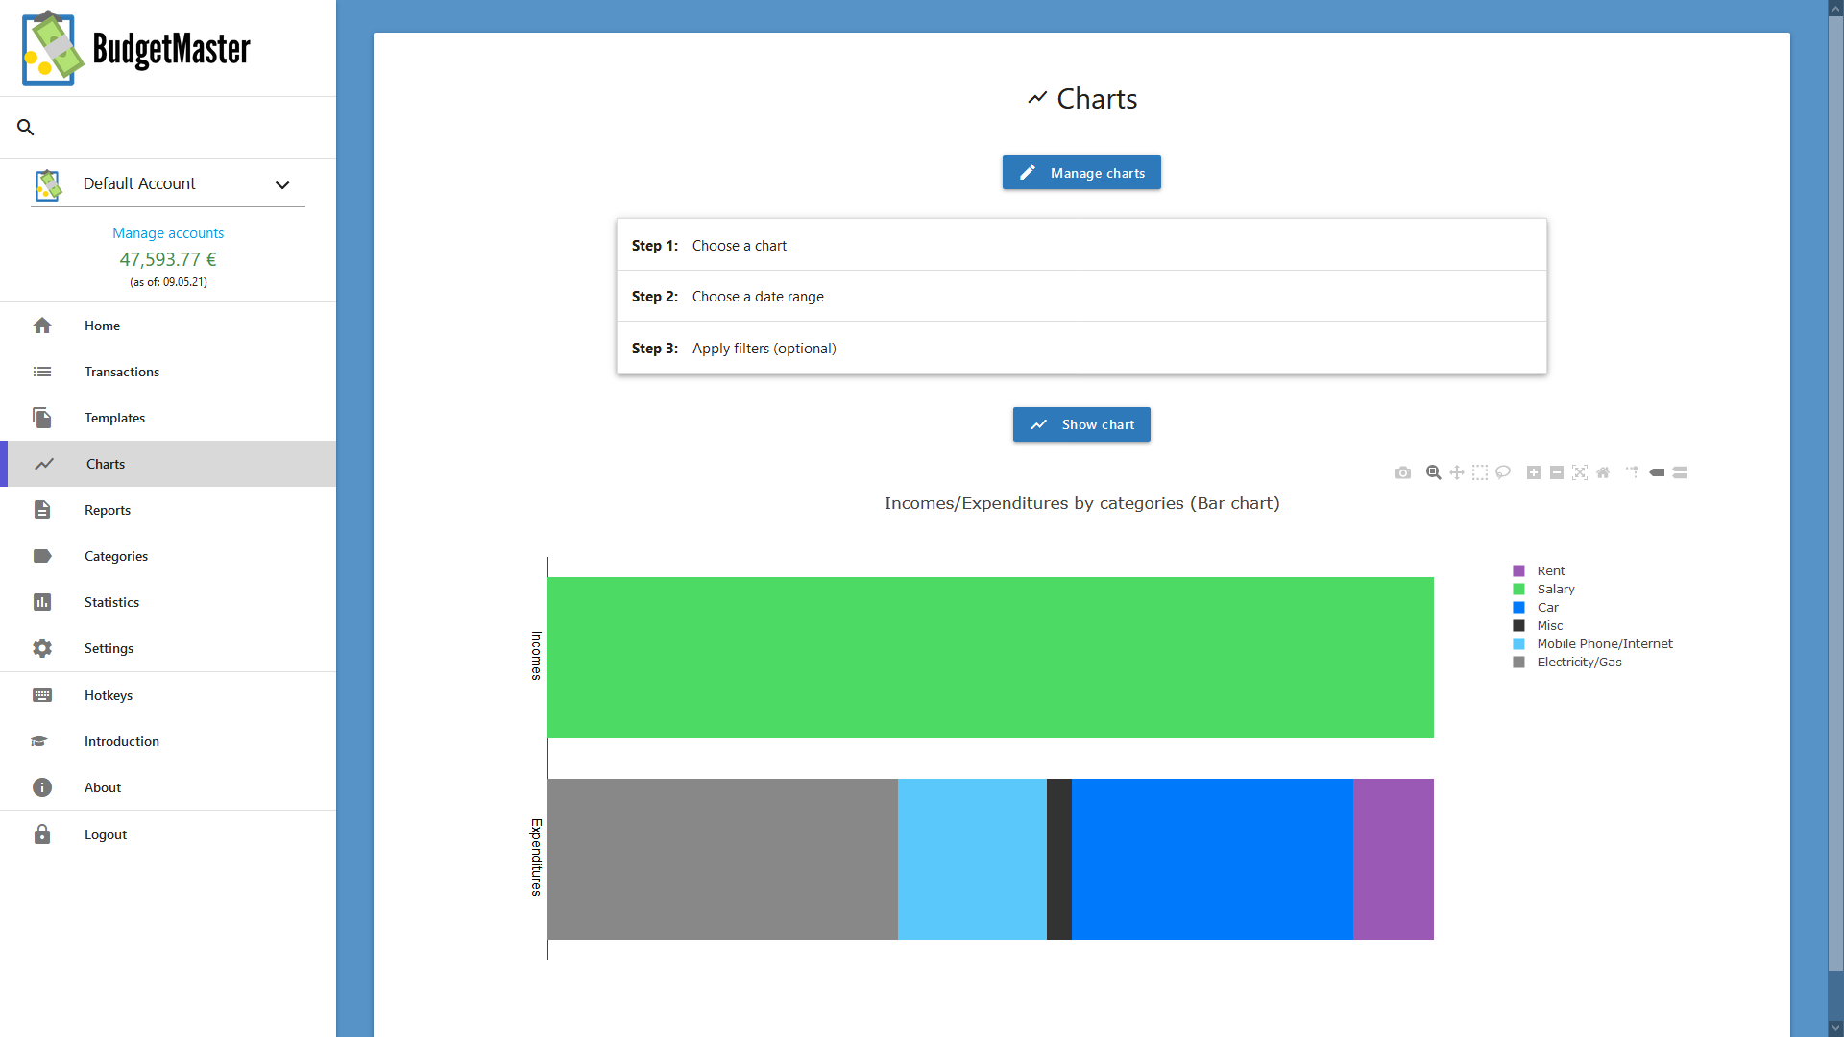Image resolution: width=1844 pixels, height=1037 pixels.
Task: Open Settings page
Action: tap(168, 648)
